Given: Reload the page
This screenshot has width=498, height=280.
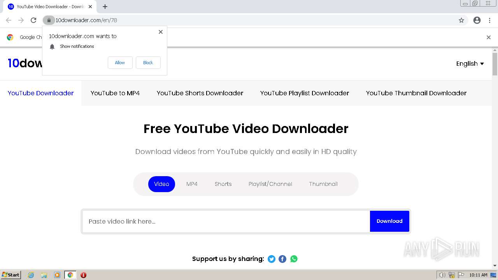Looking at the screenshot, I should click(x=33, y=20).
